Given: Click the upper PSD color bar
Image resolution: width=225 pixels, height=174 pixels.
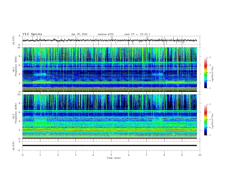Looking at the screenshot, I should tap(206, 73).
